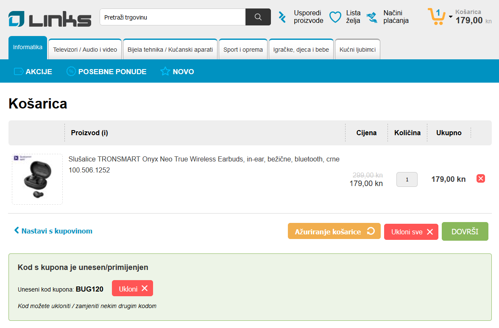Click the quantity field for earbuds

coord(407,179)
